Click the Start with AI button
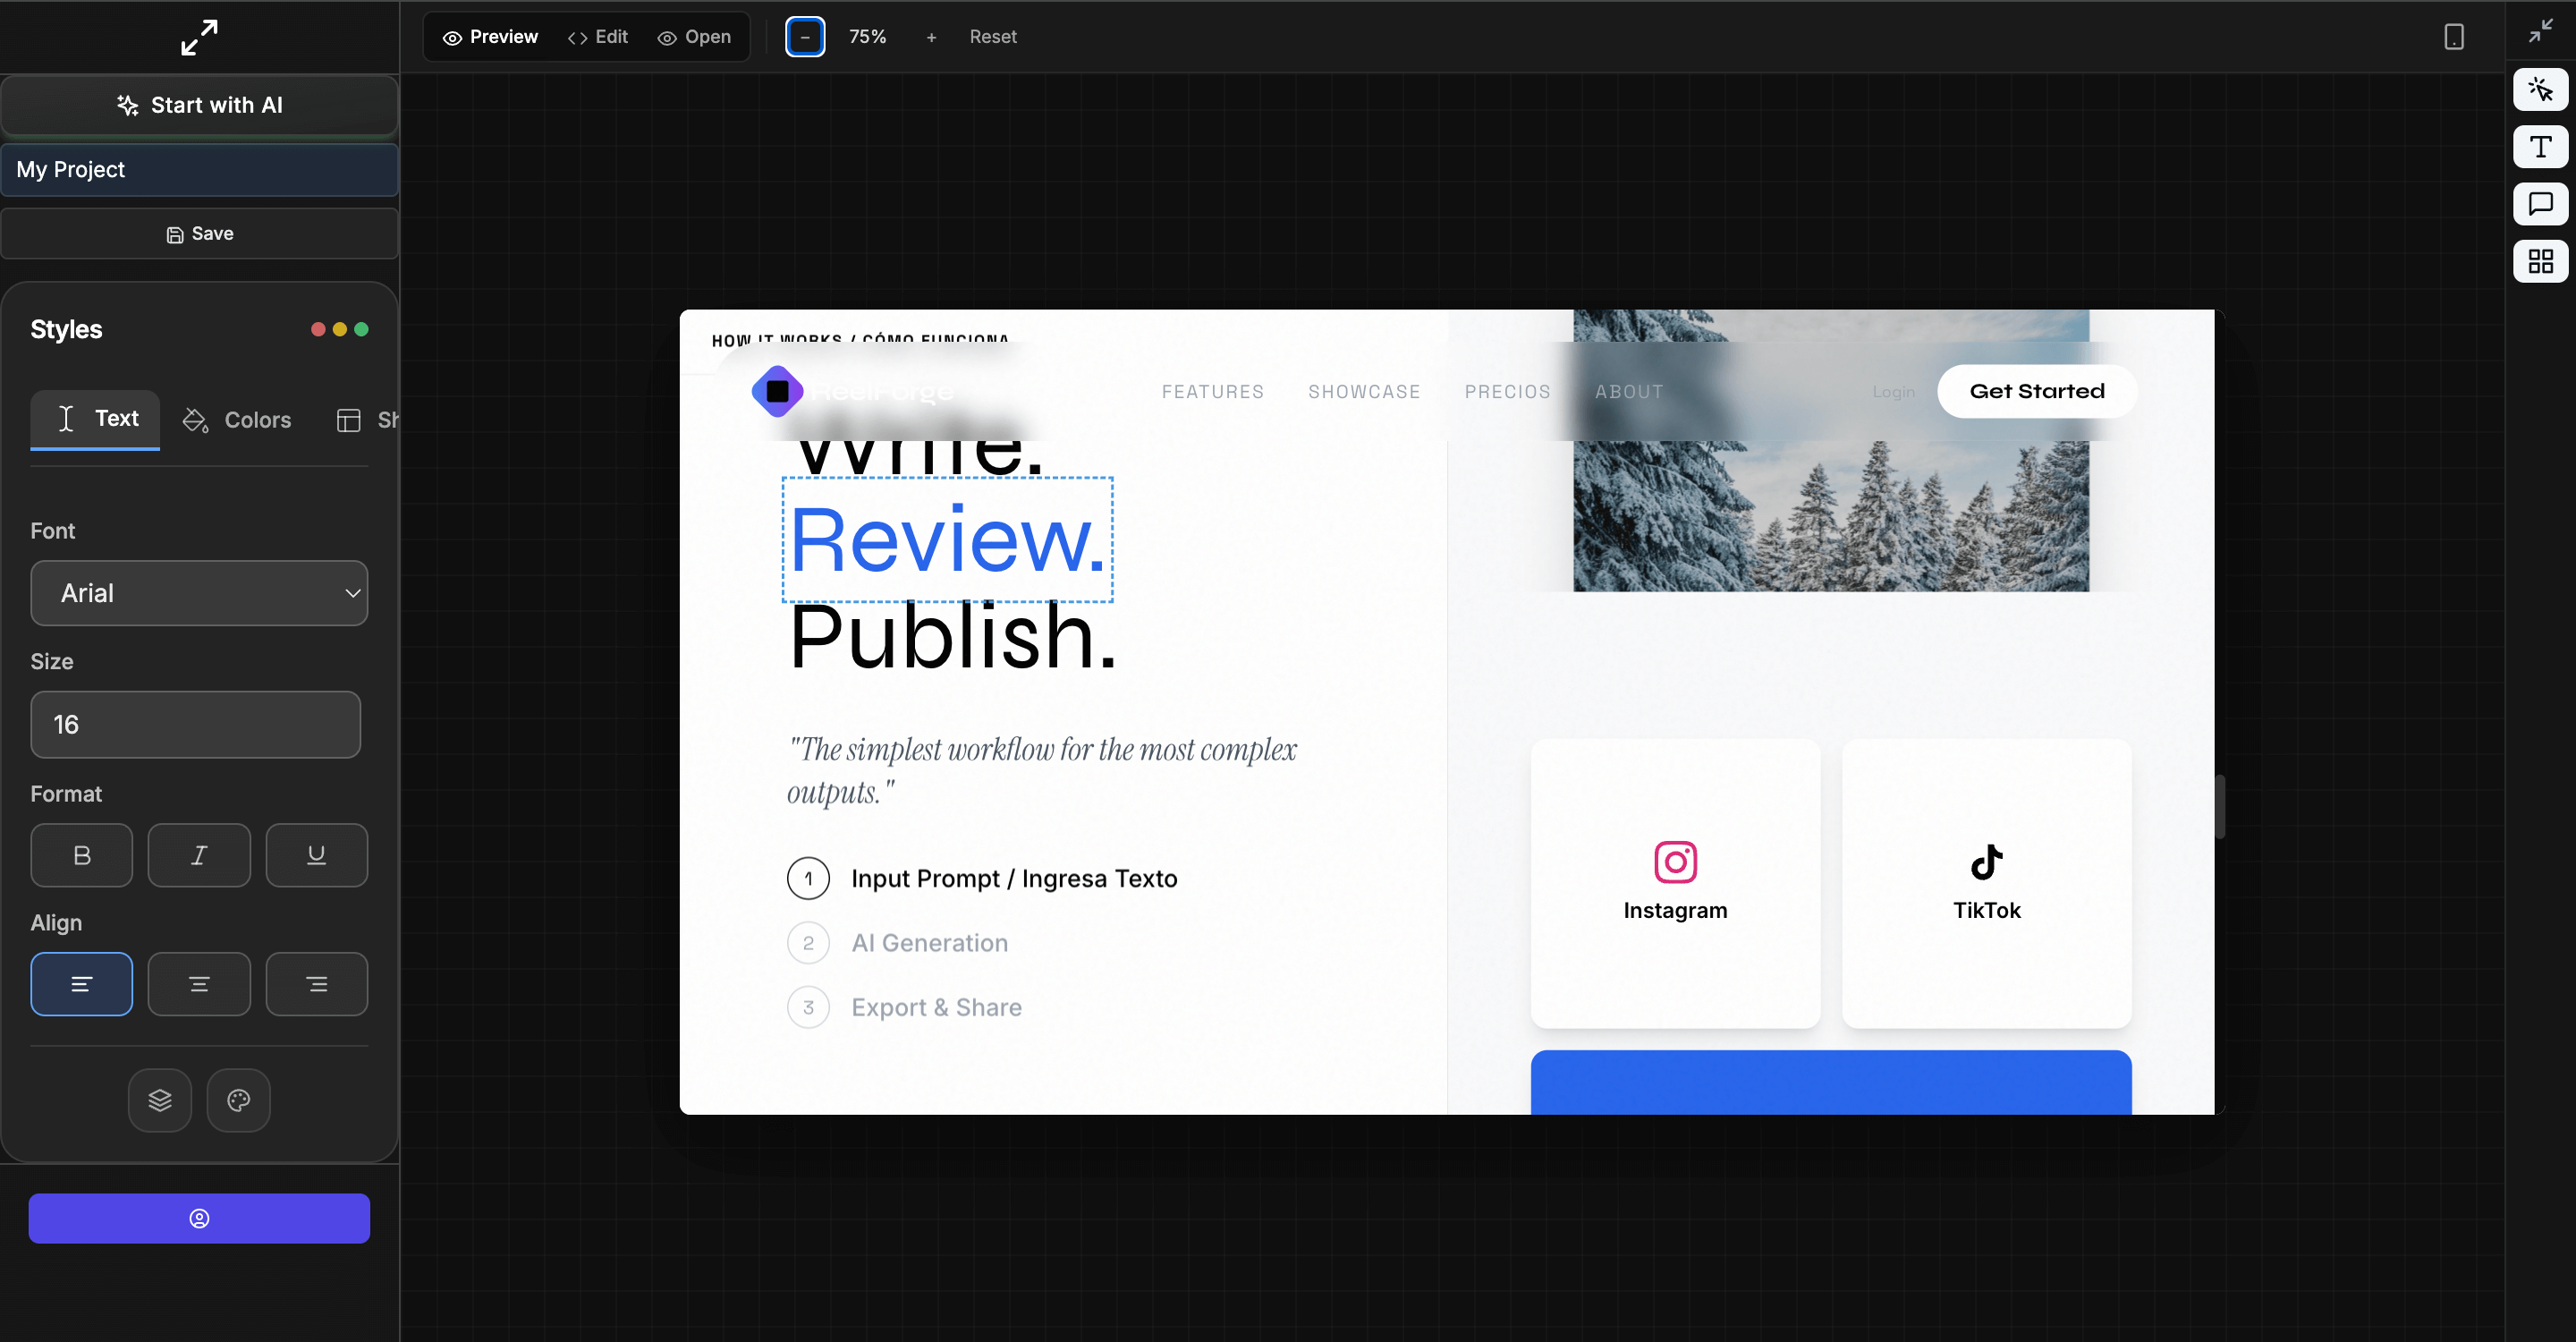 tap(199, 104)
